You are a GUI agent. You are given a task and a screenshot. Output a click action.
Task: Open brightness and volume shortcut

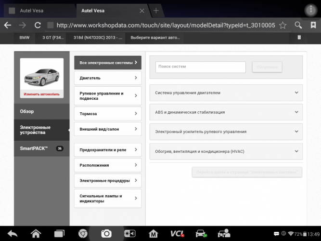(130, 234)
